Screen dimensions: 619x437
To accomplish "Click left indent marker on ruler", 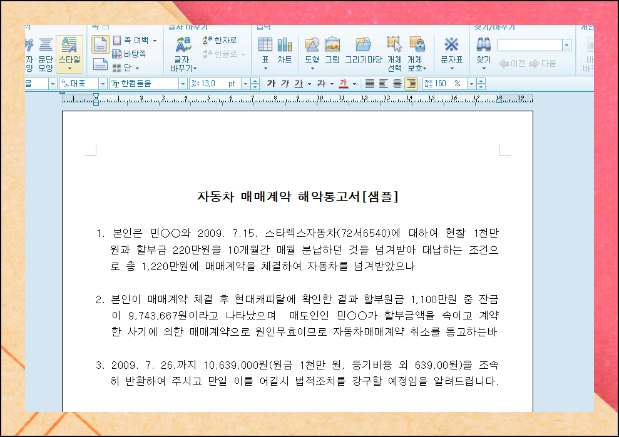I will [96, 99].
